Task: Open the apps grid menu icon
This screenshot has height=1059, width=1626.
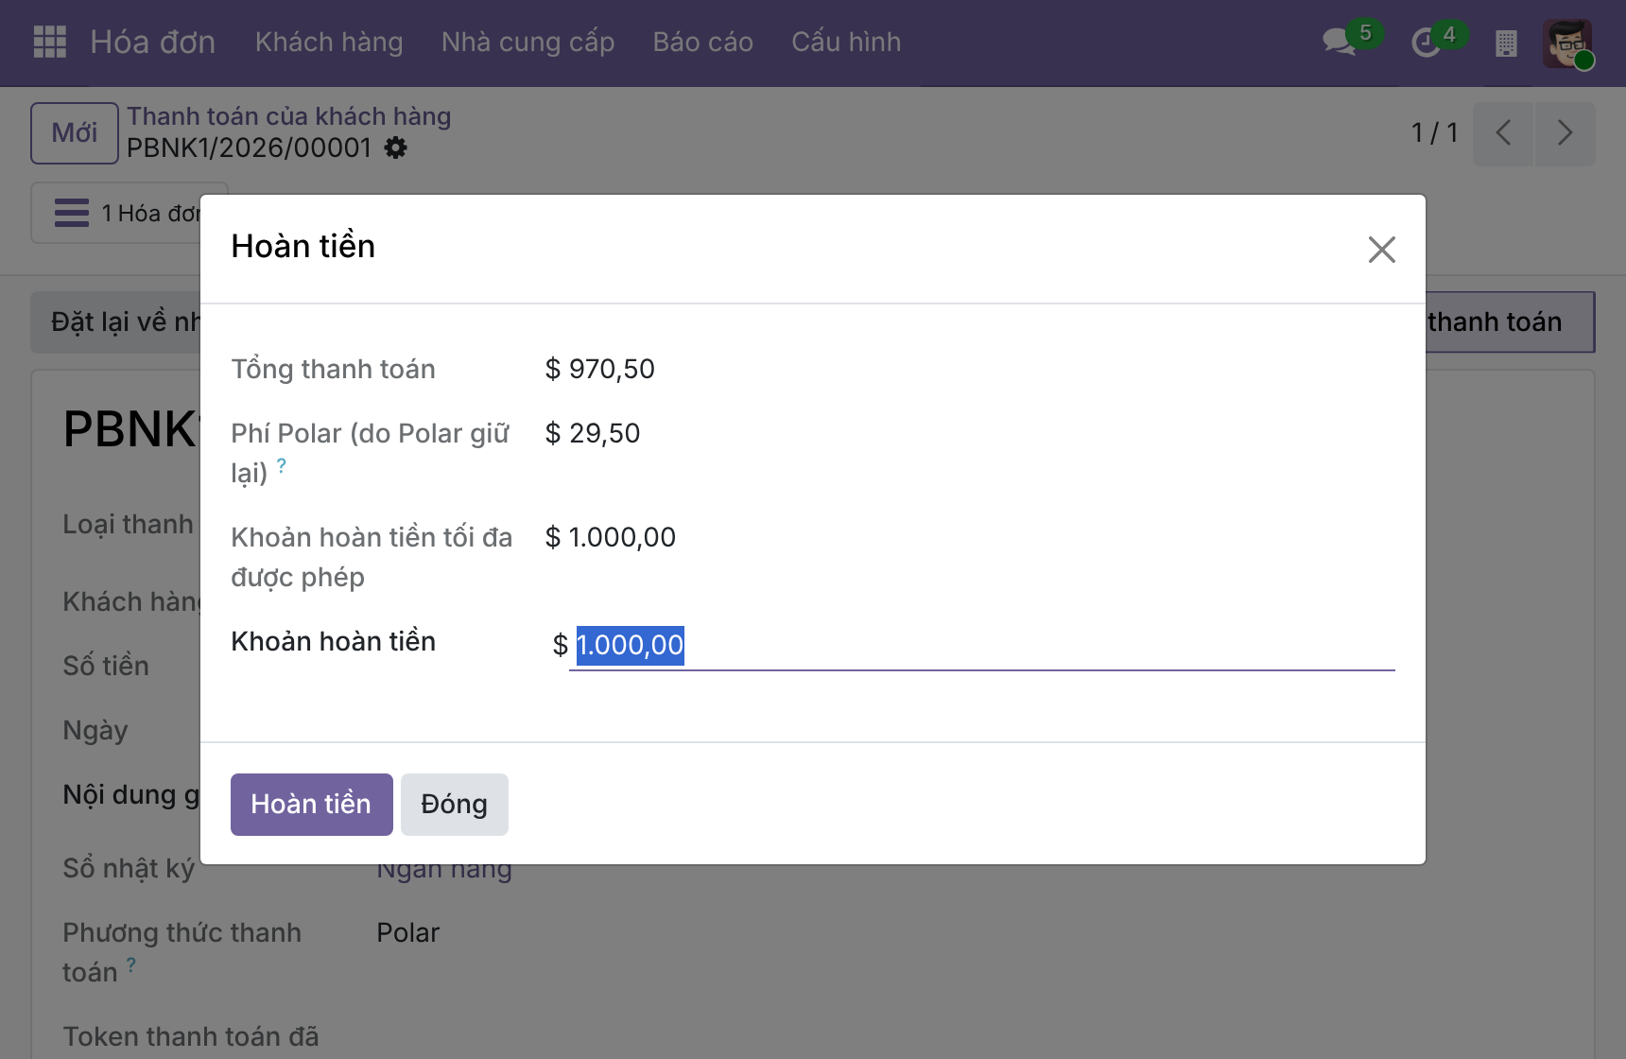Action: point(49,42)
